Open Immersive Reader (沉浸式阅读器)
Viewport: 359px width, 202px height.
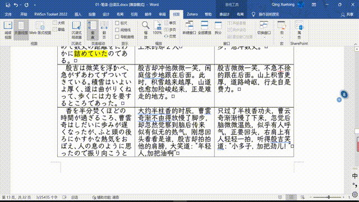pyautogui.click(x=76, y=30)
